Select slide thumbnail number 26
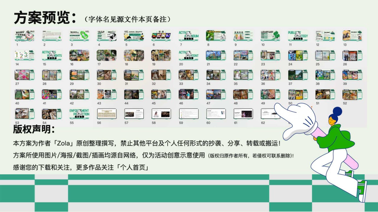378x212 pixels. pos(352,55)
